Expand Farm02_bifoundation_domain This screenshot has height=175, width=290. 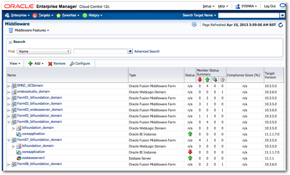(9, 104)
